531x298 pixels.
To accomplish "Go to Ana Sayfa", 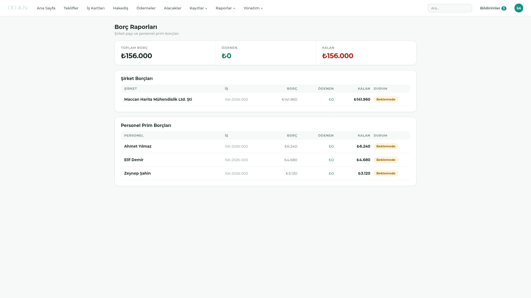I will [x=46, y=8].
